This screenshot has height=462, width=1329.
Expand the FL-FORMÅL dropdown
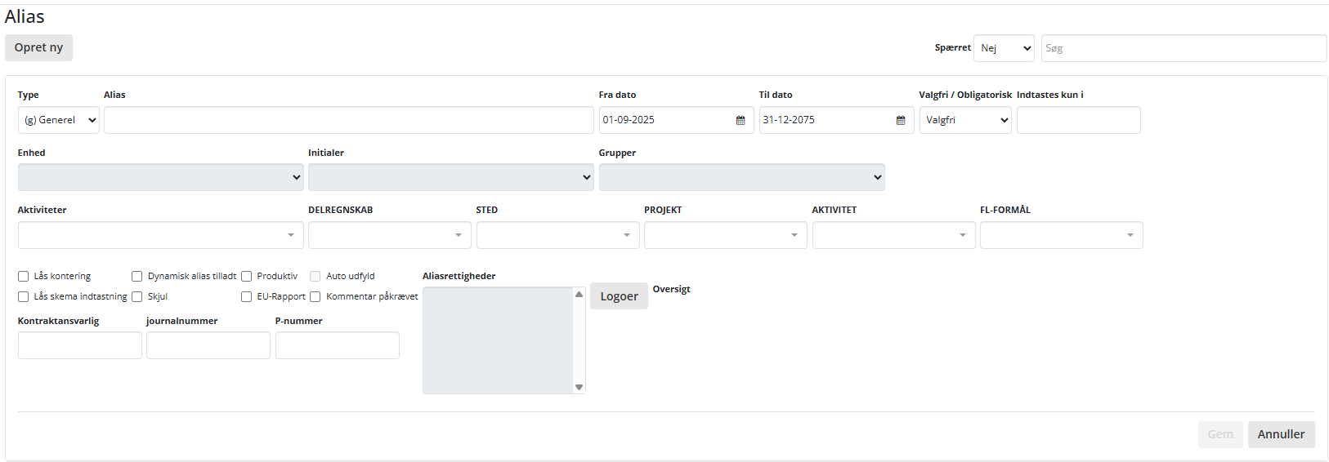click(1061, 235)
